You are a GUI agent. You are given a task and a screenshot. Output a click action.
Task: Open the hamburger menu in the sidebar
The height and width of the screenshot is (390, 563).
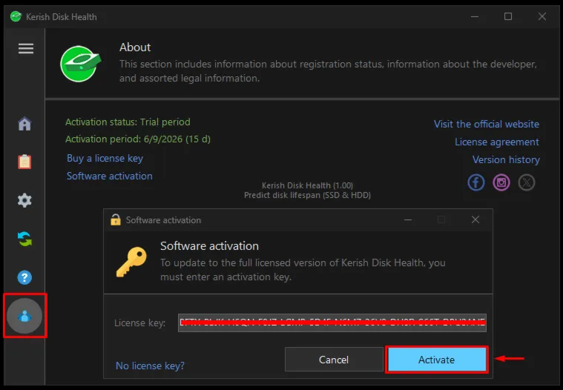26,48
